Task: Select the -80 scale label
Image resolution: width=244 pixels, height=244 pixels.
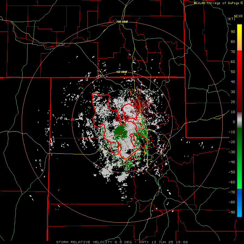Action: click(232, 202)
